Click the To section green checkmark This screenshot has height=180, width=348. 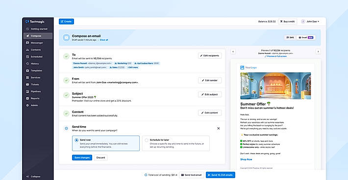pos(66,56)
